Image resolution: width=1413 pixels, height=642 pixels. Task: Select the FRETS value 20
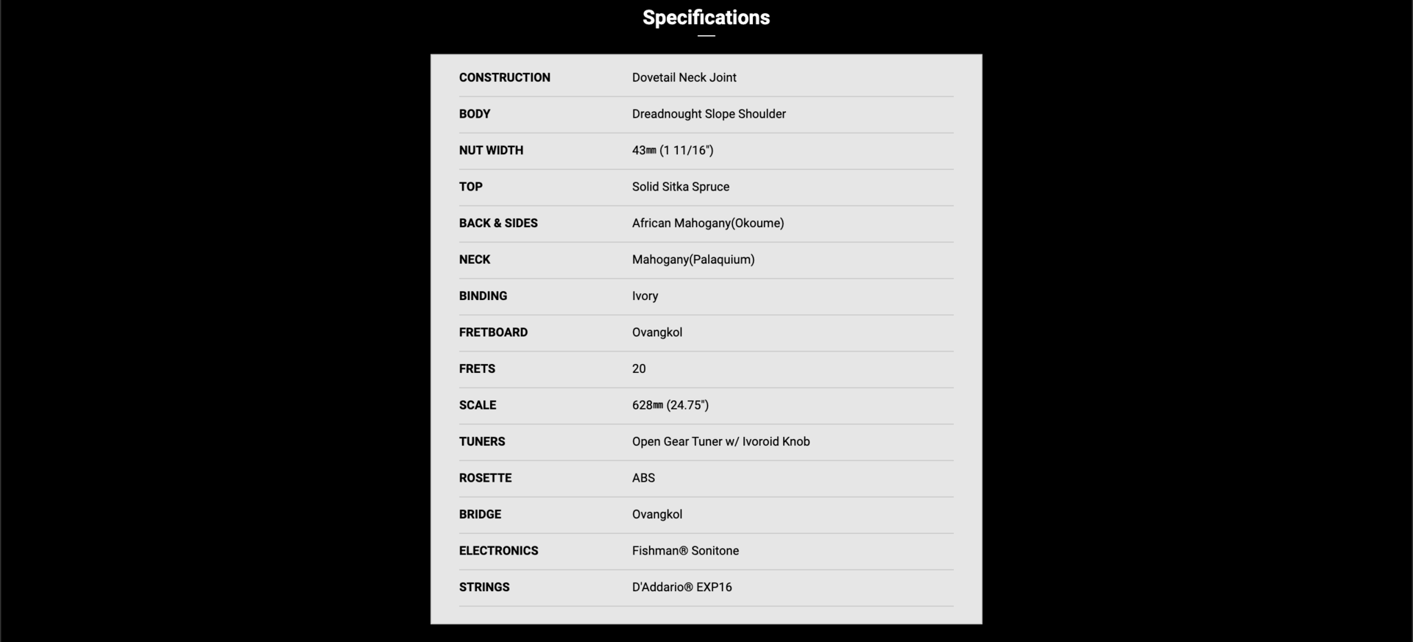(639, 368)
